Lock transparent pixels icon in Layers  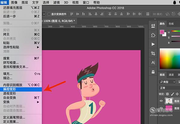(167, 94)
